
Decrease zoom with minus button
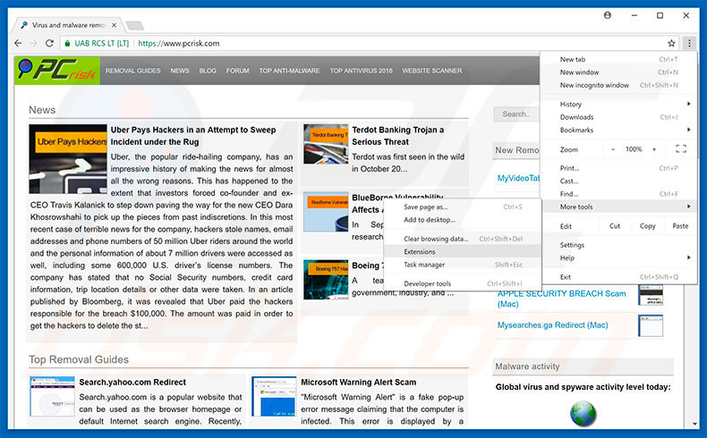point(613,149)
